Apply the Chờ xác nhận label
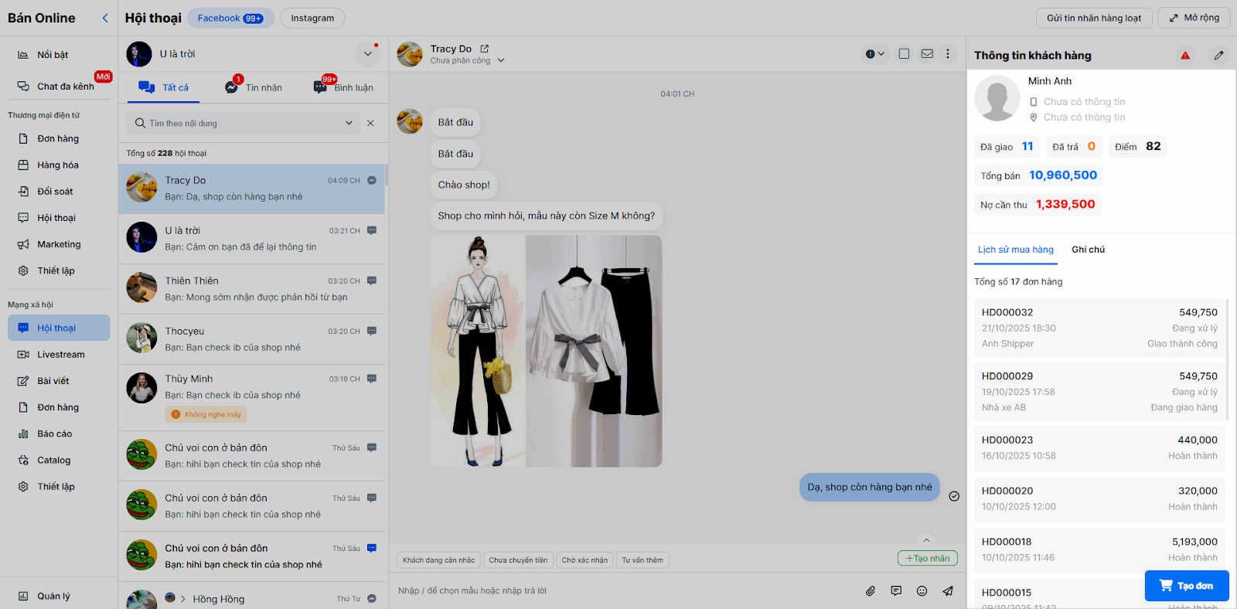 pyautogui.click(x=584, y=560)
